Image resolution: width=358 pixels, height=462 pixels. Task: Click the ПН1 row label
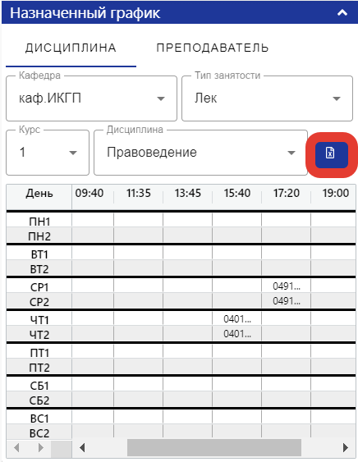(39, 222)
